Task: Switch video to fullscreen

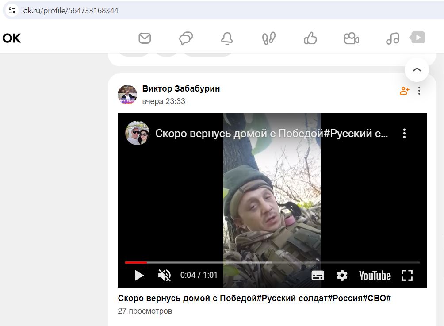Action: coord(407,275)
